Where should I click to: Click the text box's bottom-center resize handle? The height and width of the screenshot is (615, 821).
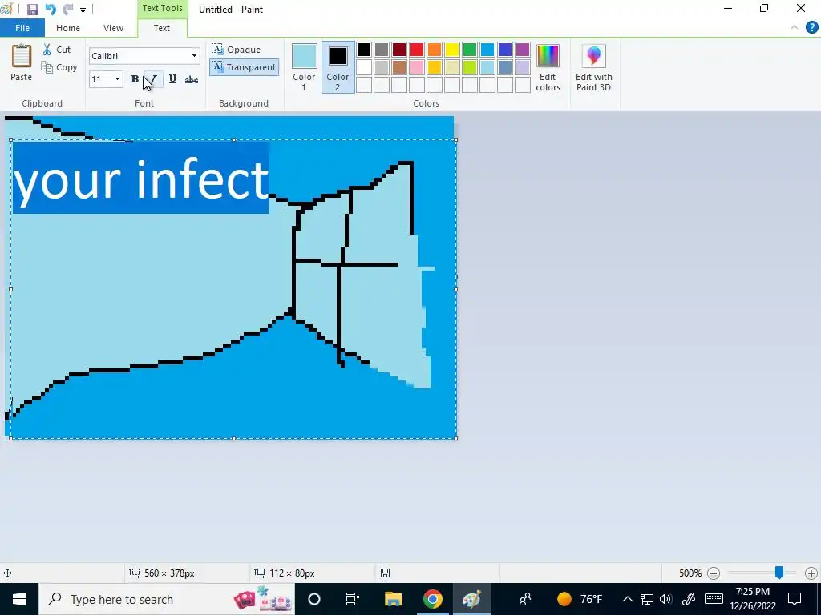[x=233, y=438]
